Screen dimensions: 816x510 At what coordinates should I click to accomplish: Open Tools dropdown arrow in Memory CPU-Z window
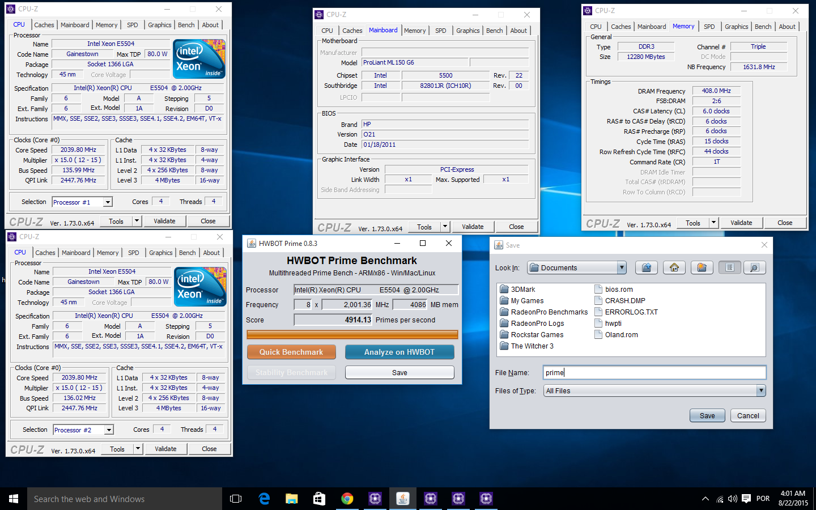pyautogui.click(x=713, y=223)
